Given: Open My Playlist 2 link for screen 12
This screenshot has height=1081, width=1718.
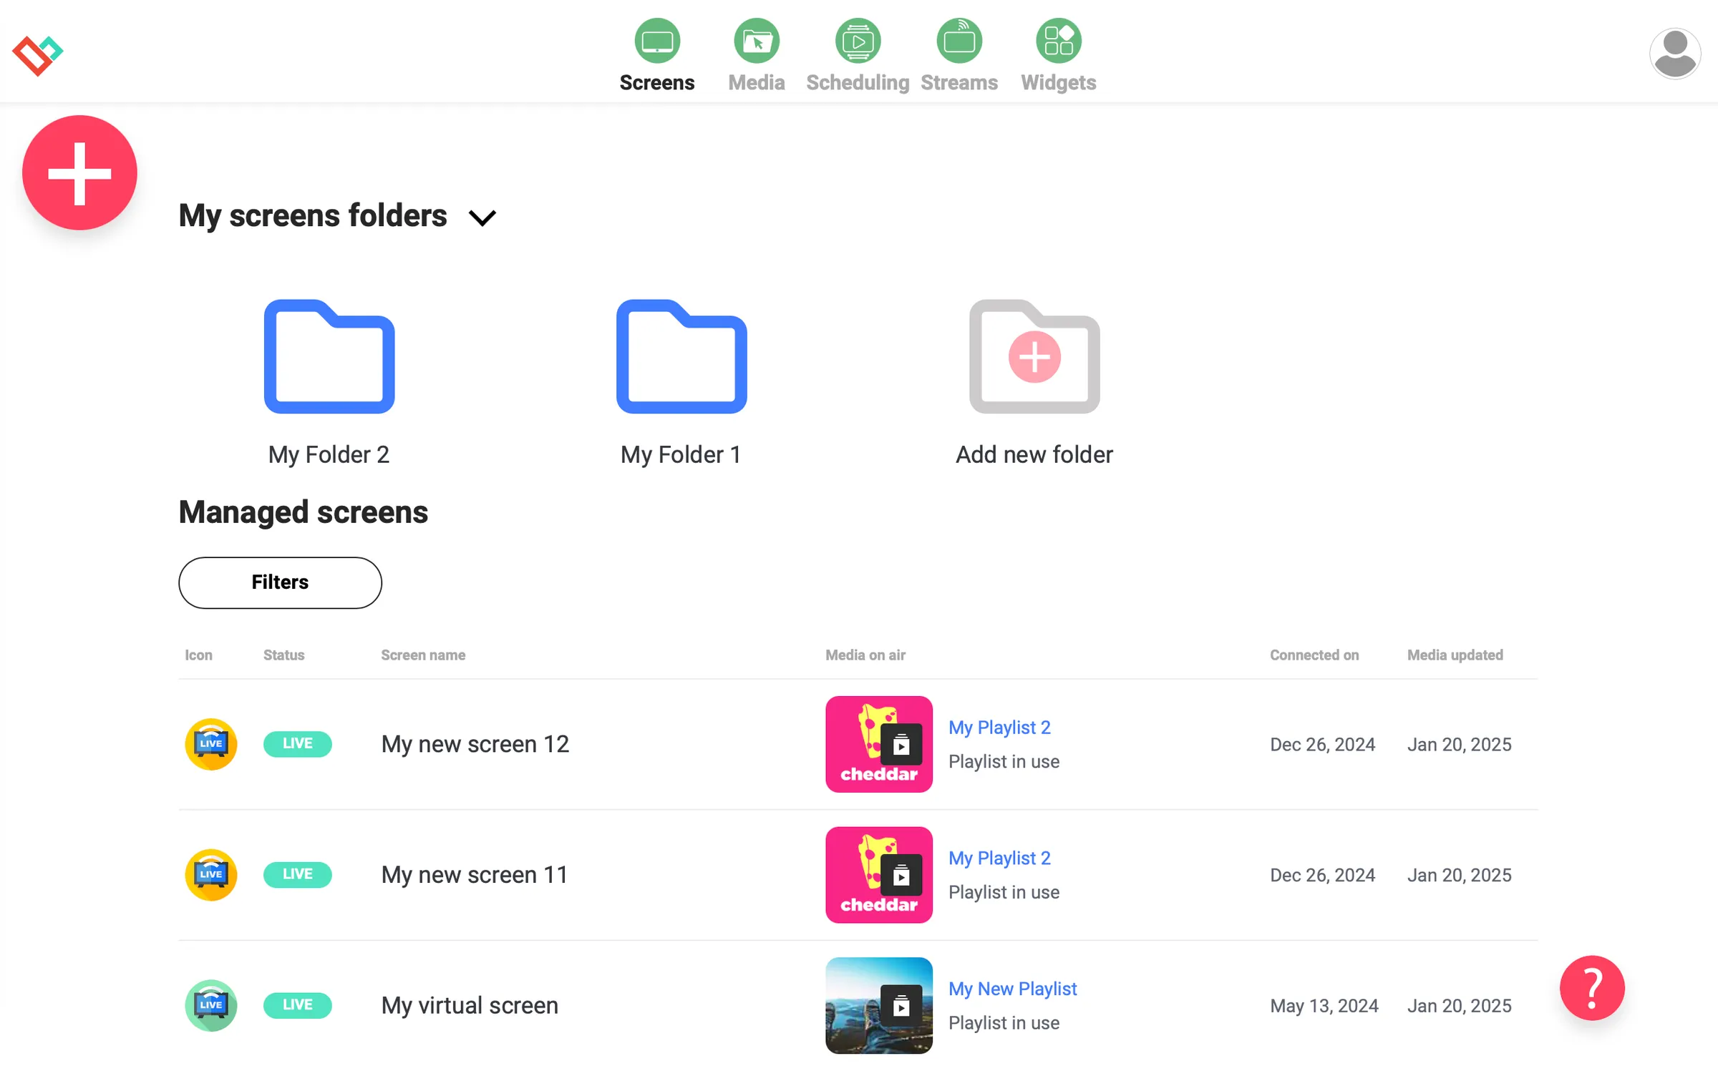Looking at the screenshot, I should pyautogui.click(x=999, y=727).
